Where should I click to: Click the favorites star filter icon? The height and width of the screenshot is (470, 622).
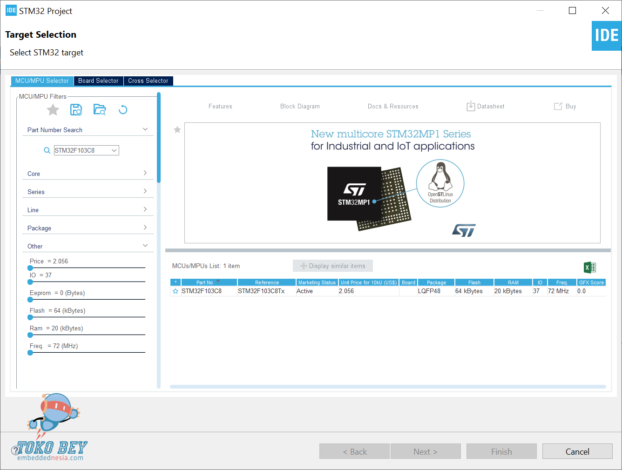53,110
